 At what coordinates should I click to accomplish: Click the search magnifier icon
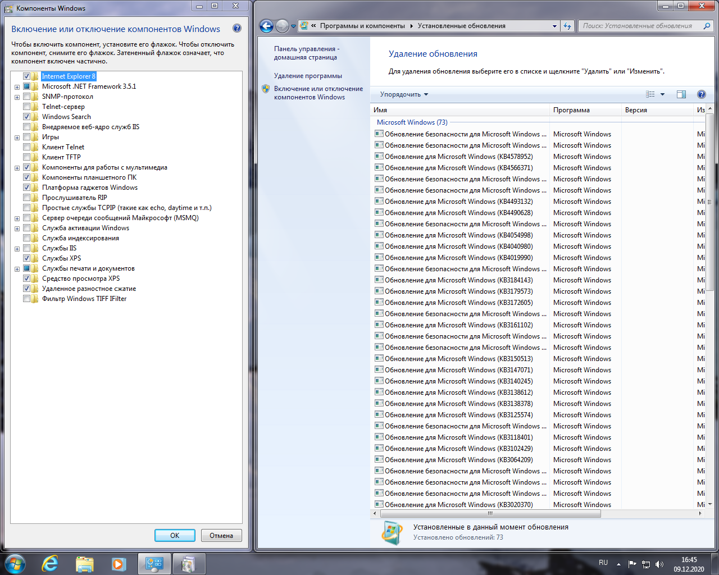point(707,26)
